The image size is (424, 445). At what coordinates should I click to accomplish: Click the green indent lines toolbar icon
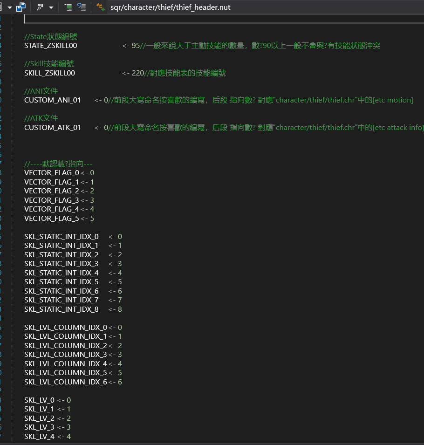[68, 7]
